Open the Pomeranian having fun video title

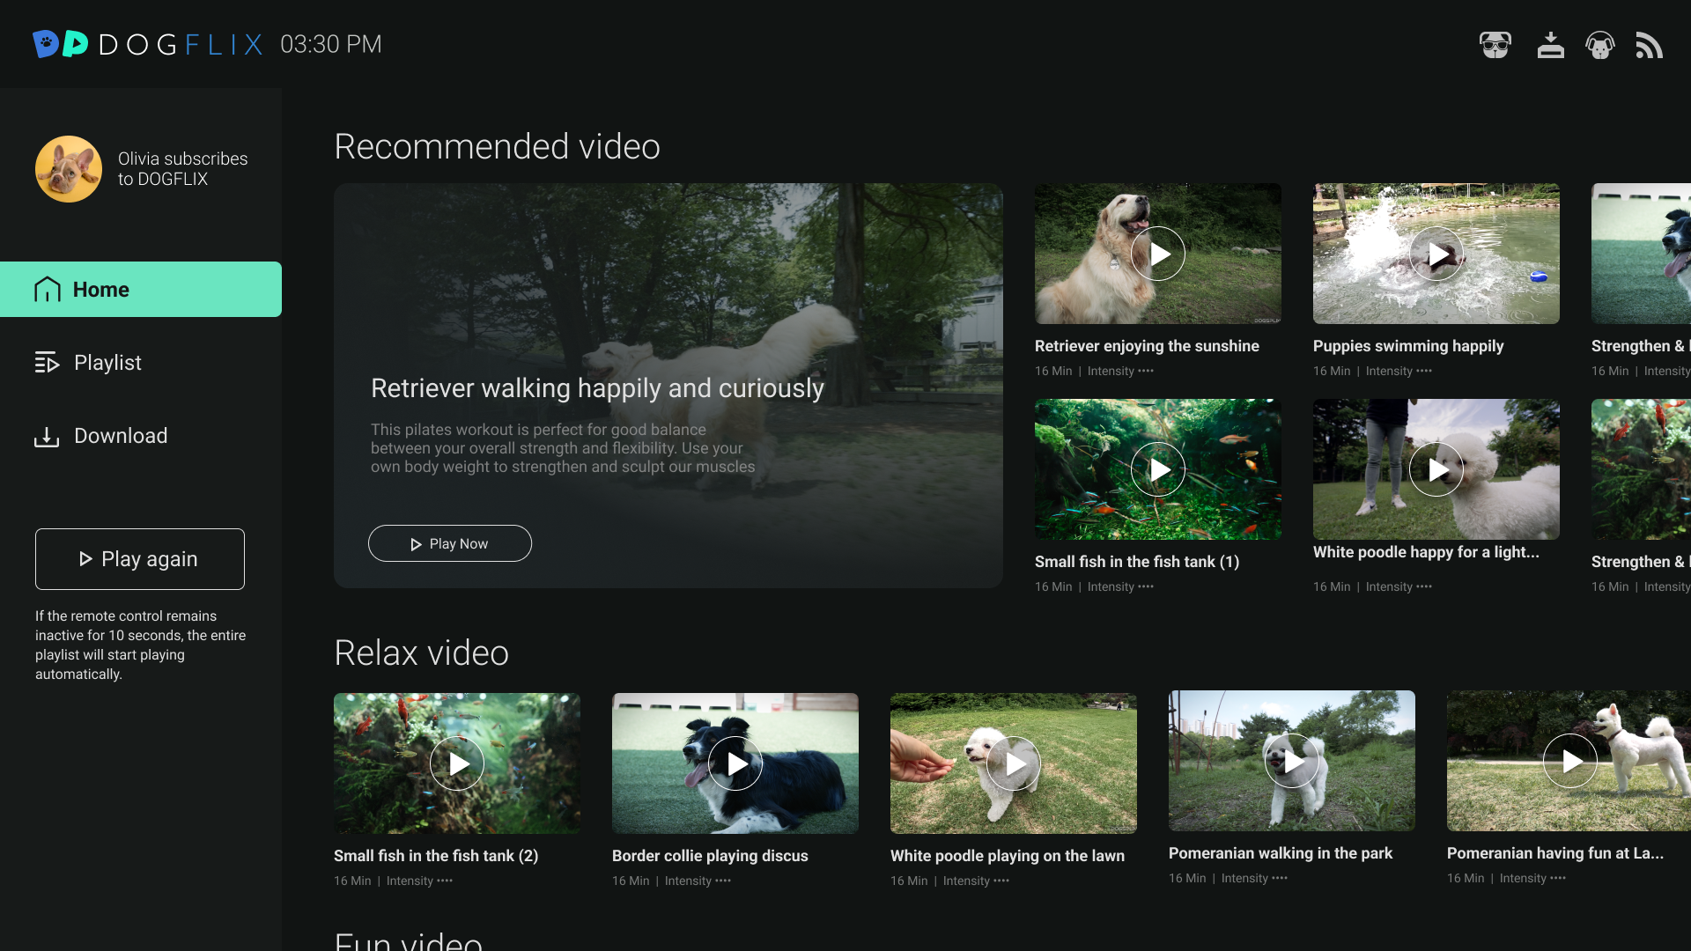pos(1554,853)
